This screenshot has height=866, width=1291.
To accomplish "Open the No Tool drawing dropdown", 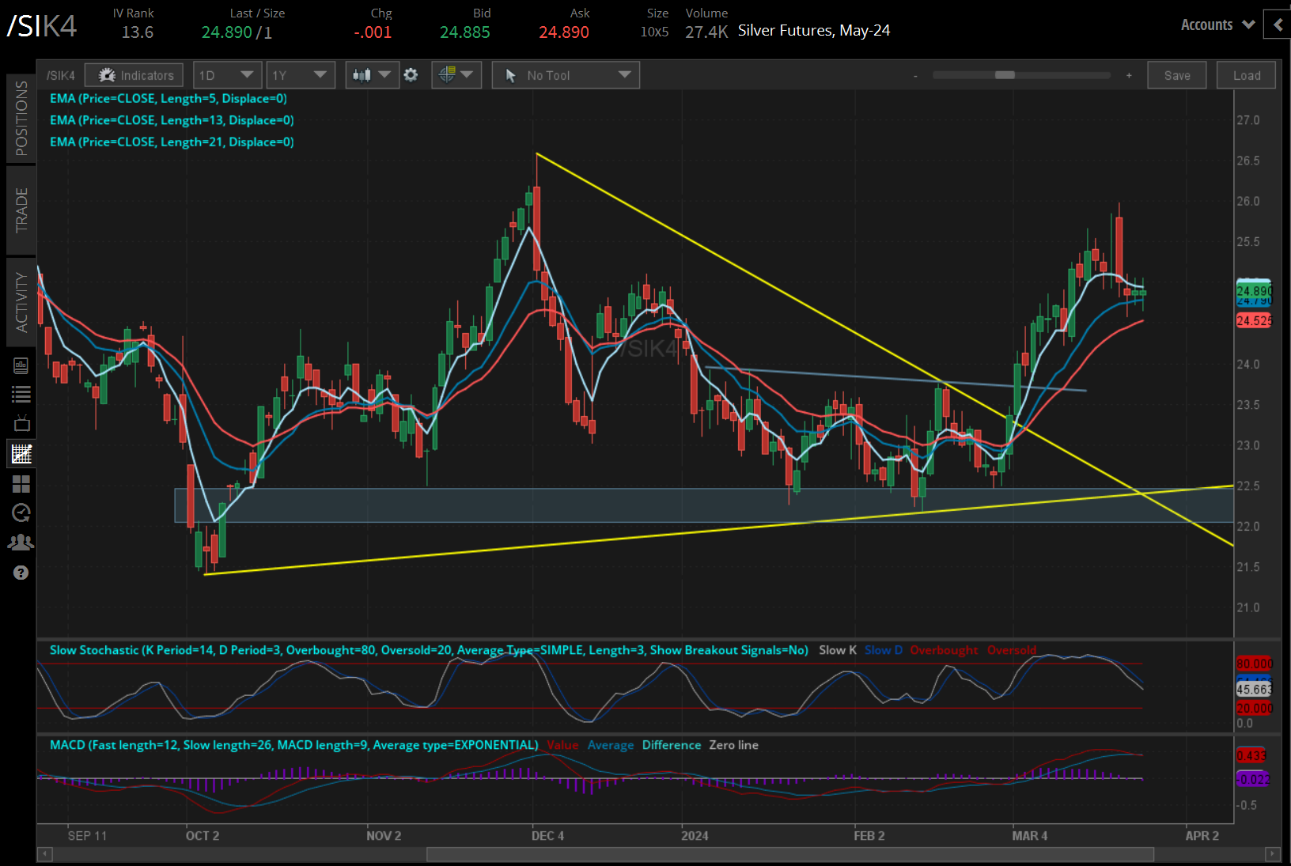I will pos(566,75).
